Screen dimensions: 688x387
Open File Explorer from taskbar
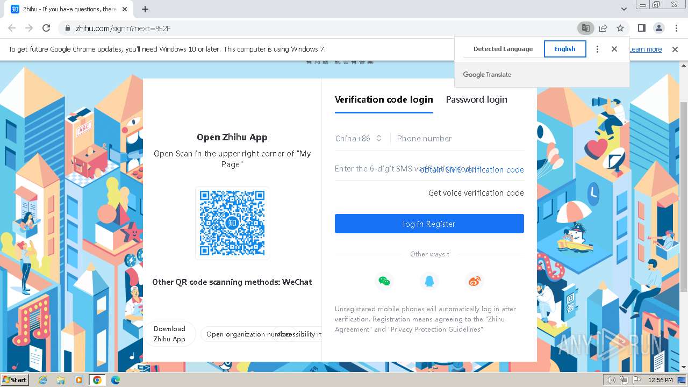(x=61, y=380)
